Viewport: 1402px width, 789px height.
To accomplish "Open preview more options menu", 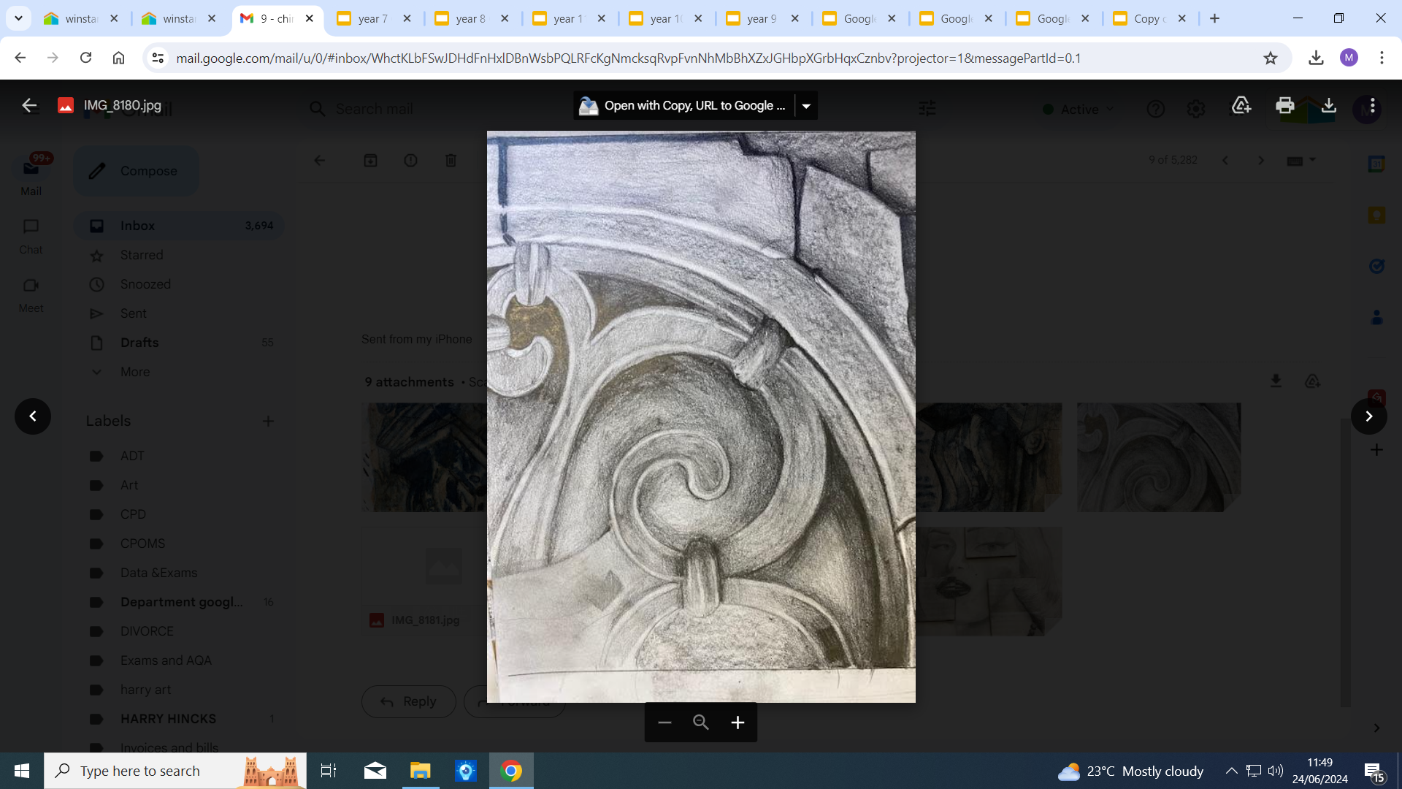I will 1373,105.
